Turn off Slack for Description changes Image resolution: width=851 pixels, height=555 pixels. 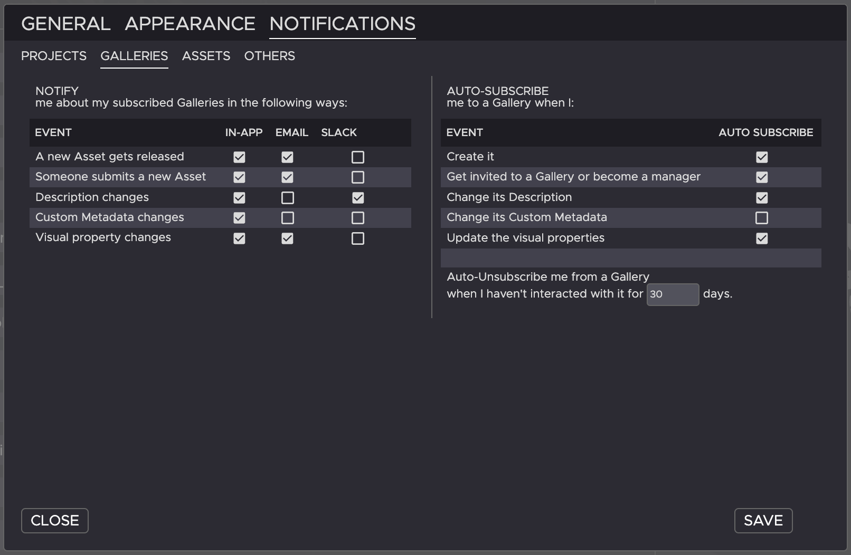[358, 198]
